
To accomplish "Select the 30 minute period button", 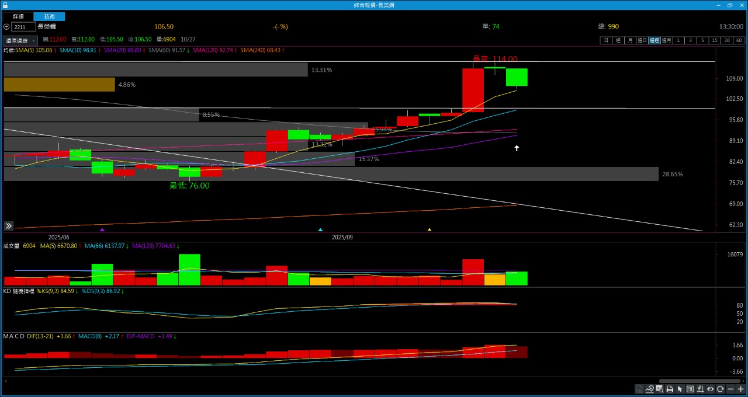I will click(727, 40).
